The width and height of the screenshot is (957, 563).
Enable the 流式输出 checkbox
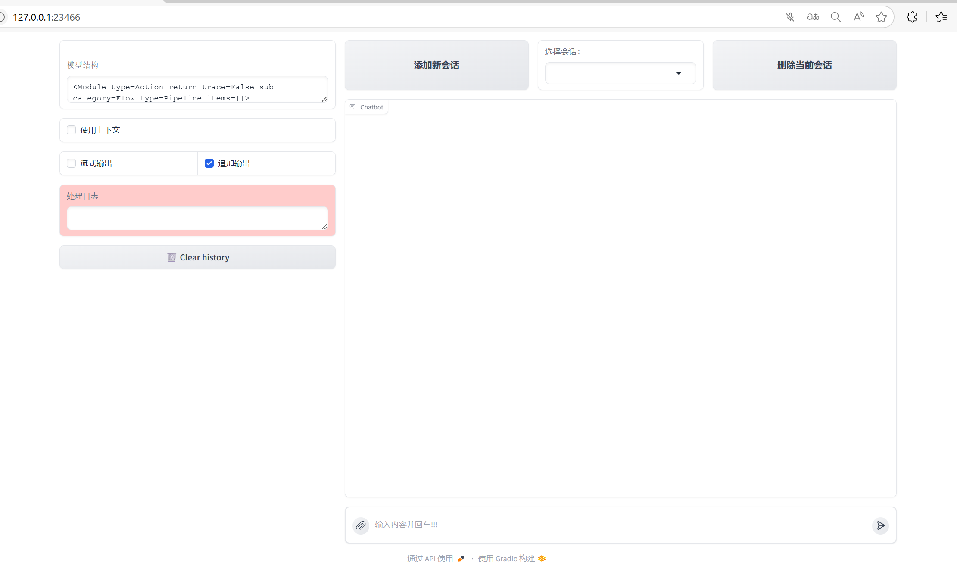(x=72, y=163)
